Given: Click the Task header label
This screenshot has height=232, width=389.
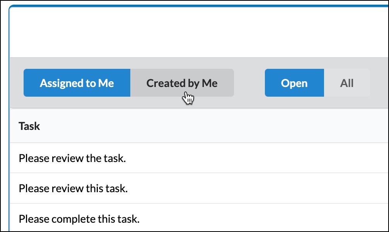Looking at the screenshot, I should (x=29, y=126).
